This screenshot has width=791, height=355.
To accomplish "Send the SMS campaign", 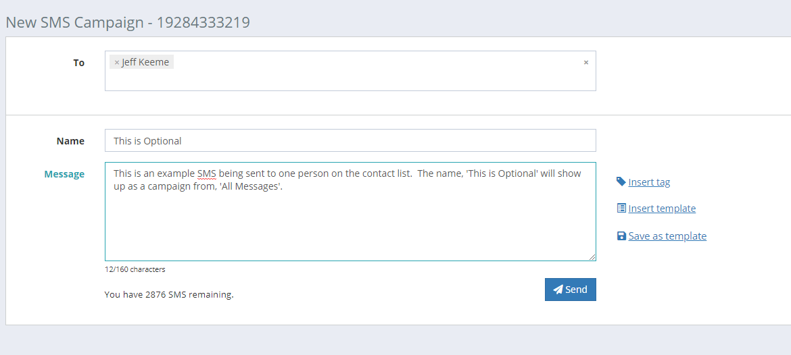I will (570, 290).
